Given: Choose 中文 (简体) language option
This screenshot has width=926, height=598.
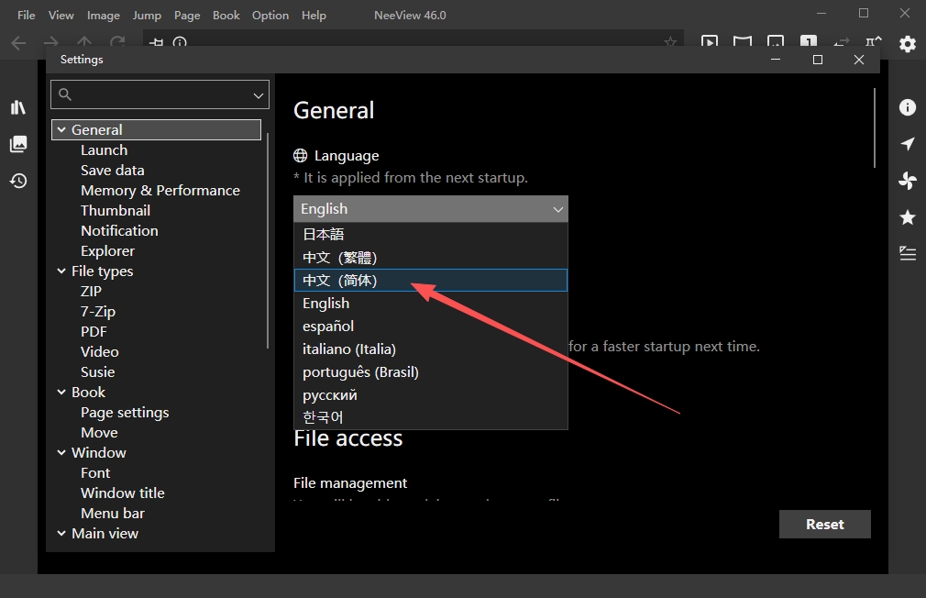Looking at the screenshot, I should pyautogui.click(x=431, y=280).
